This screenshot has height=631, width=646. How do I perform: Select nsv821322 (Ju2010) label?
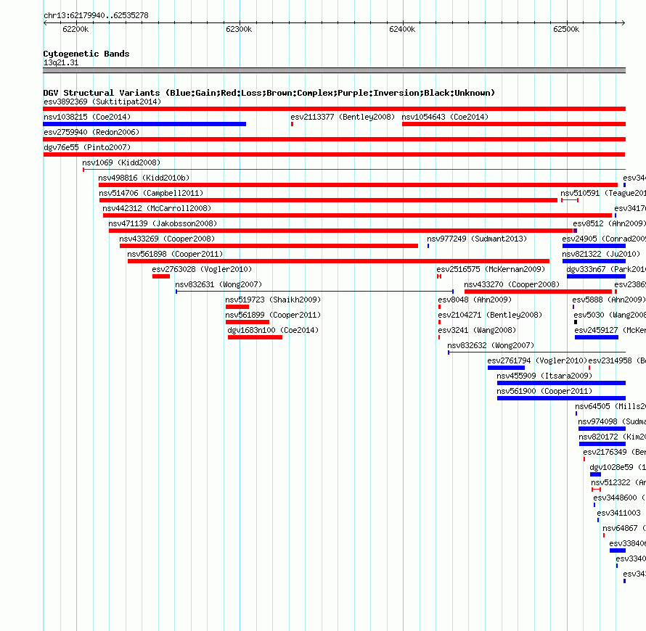(601, 254)
